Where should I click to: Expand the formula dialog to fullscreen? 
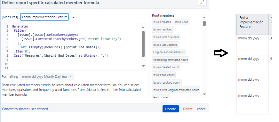[x=202, y=3]
